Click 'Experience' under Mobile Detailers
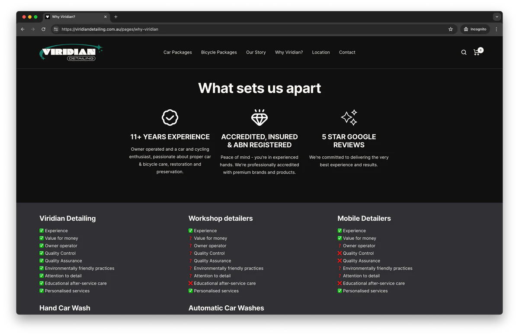Screen dimensions: 519x336 click(354, 231)
